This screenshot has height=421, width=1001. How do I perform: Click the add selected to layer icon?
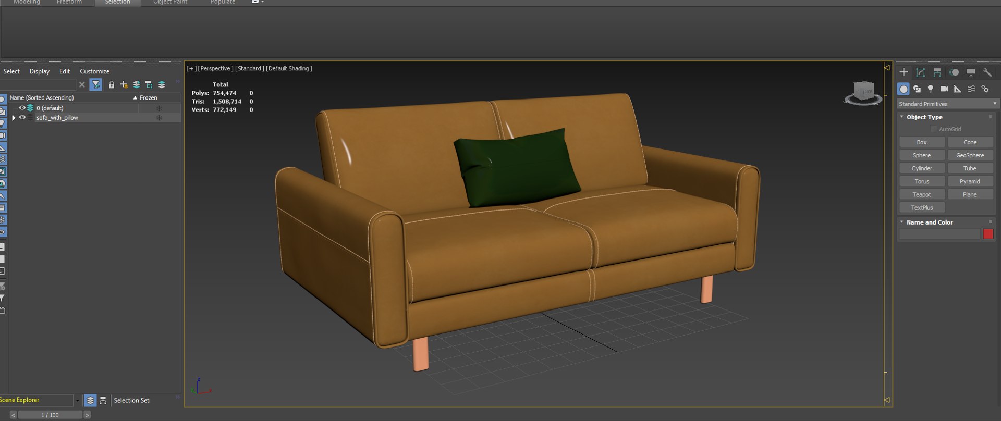click(x=137, y=84)
